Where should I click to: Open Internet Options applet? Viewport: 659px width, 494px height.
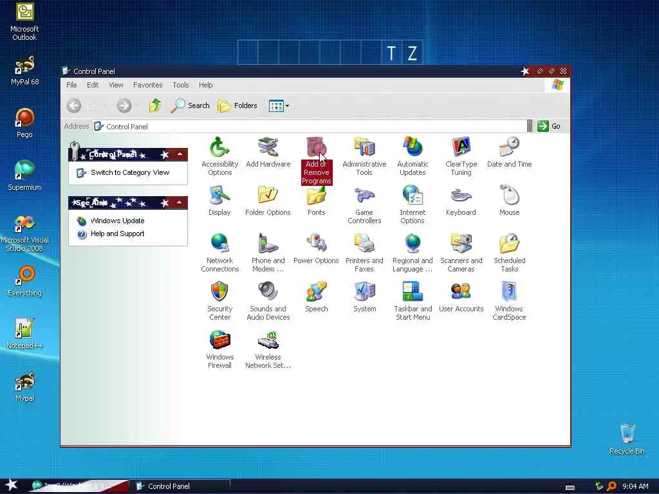413,205
